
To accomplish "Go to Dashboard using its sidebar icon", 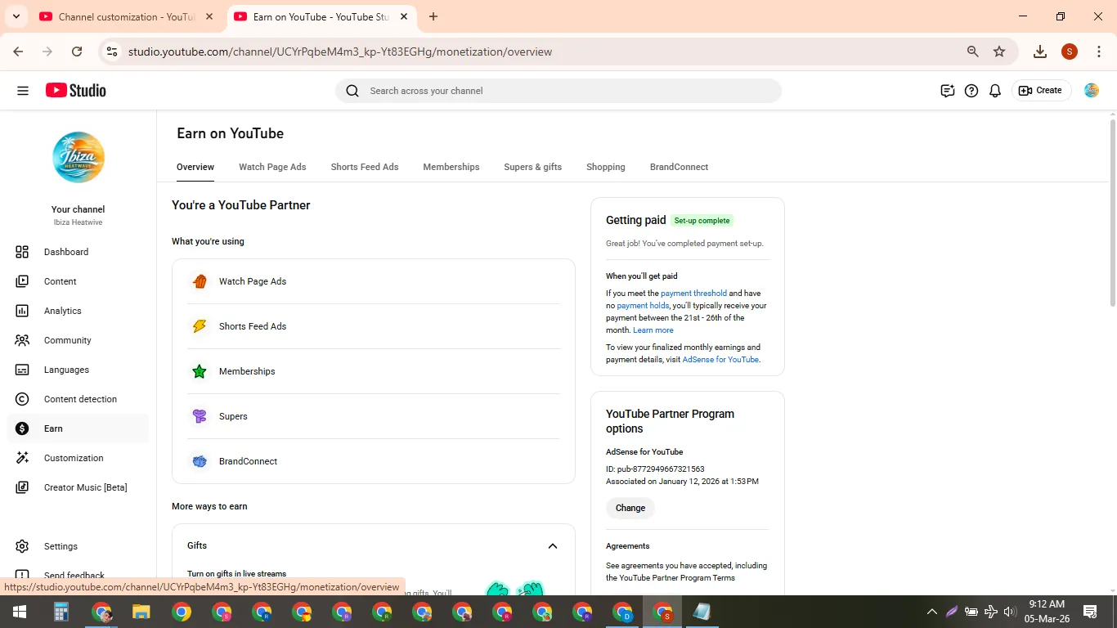I will coord(22,252).
